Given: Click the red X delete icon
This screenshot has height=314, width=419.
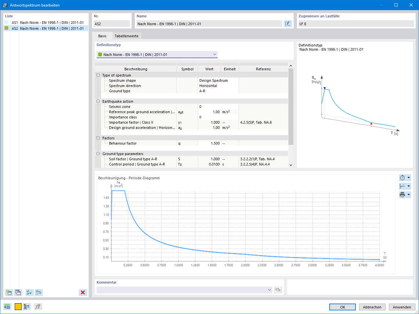Looking at the screenshot, I should [83, 292].
